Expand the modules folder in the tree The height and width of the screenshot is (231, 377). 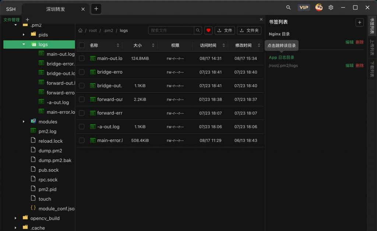(x=24, y=121)
